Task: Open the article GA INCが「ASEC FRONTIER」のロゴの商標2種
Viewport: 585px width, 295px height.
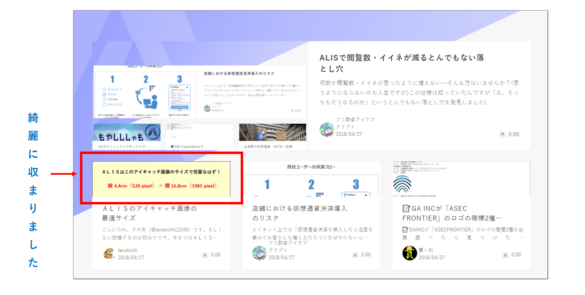Action: click(452, 213)
